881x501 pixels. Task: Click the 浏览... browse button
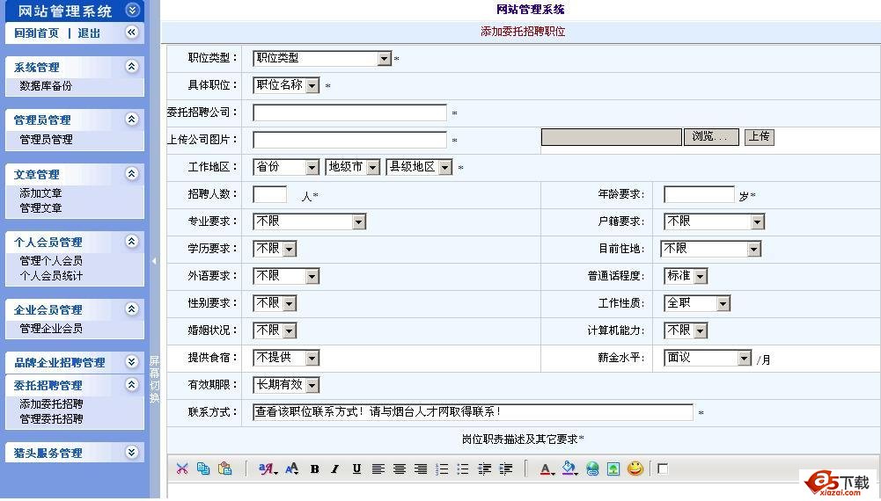tap(711, 137)
